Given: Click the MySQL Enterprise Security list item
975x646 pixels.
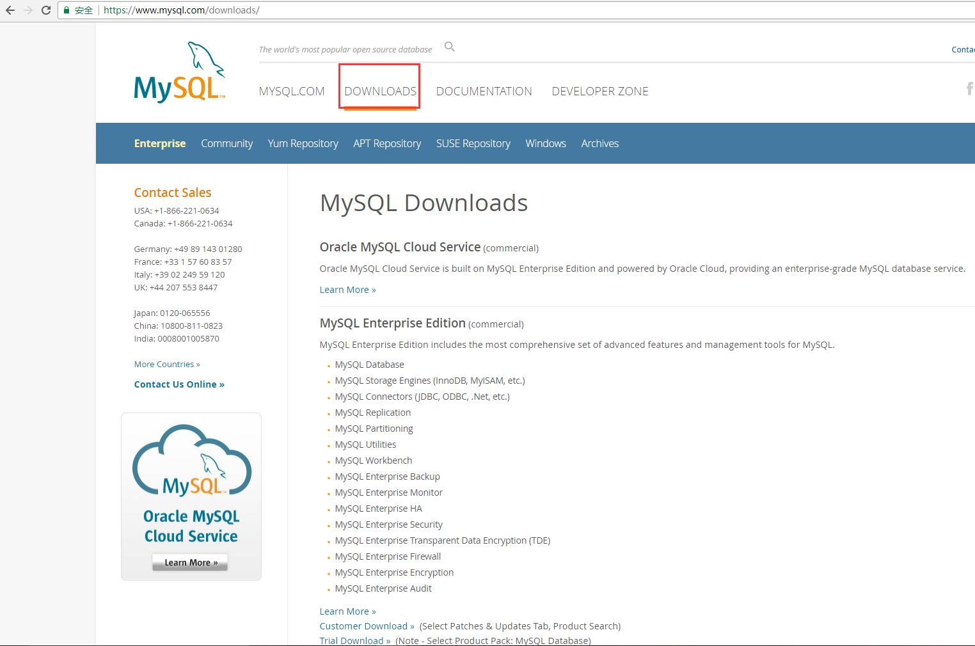Looking at the screenshot, I should [389, 524].
